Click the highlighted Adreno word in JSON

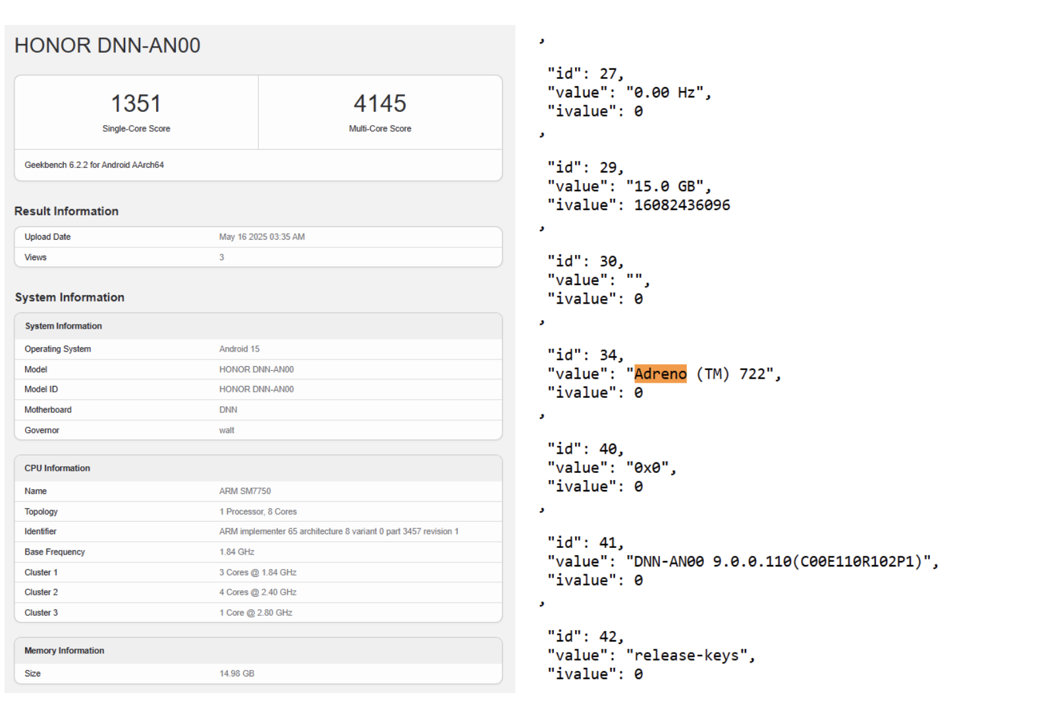[660, 374]
